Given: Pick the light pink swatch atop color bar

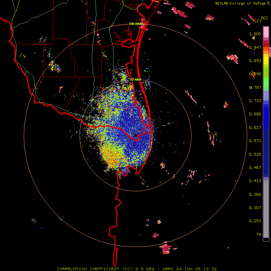Looking at the screenshot, I should click(266, 32).
